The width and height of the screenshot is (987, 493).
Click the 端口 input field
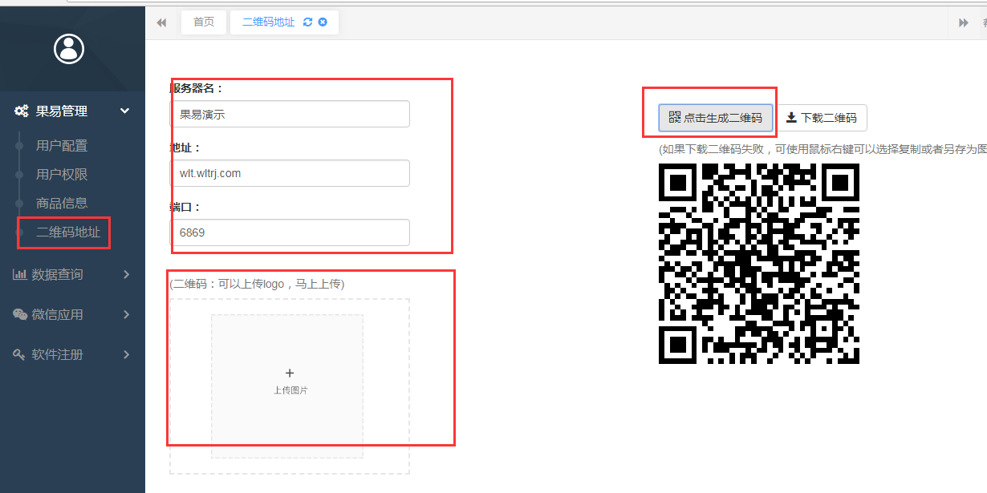pyautogui.click(x=290, y=232)
